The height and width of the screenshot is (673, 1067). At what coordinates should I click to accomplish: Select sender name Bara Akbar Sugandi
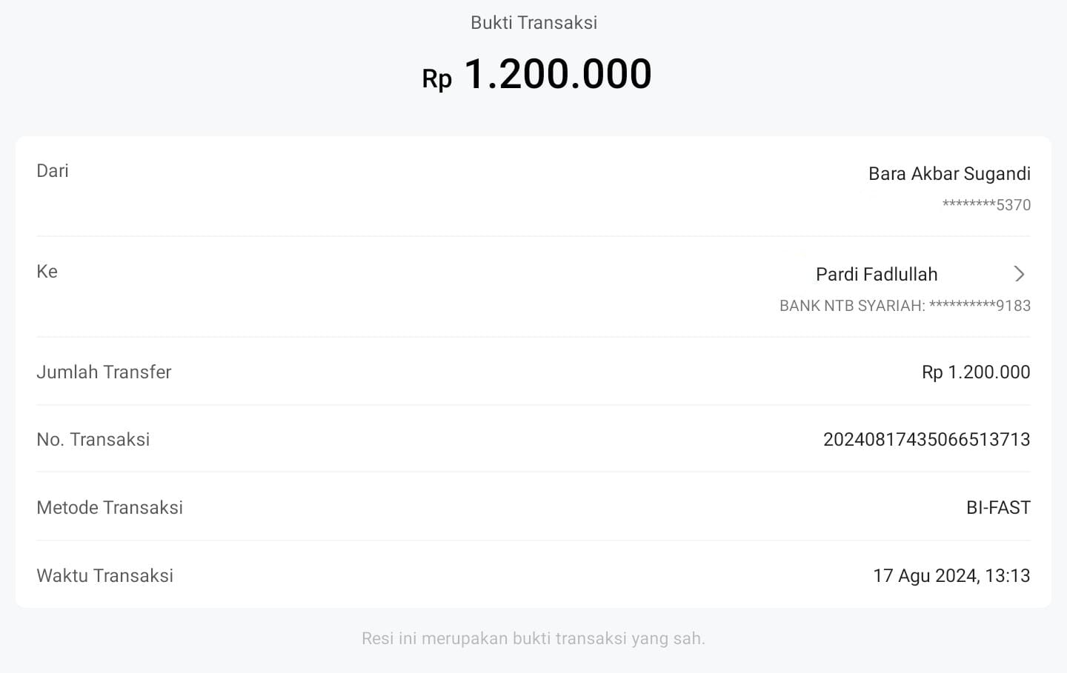[x=949, y=174]
